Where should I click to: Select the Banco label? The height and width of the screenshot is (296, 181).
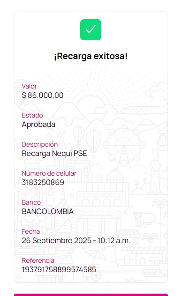tap(31, 202)
